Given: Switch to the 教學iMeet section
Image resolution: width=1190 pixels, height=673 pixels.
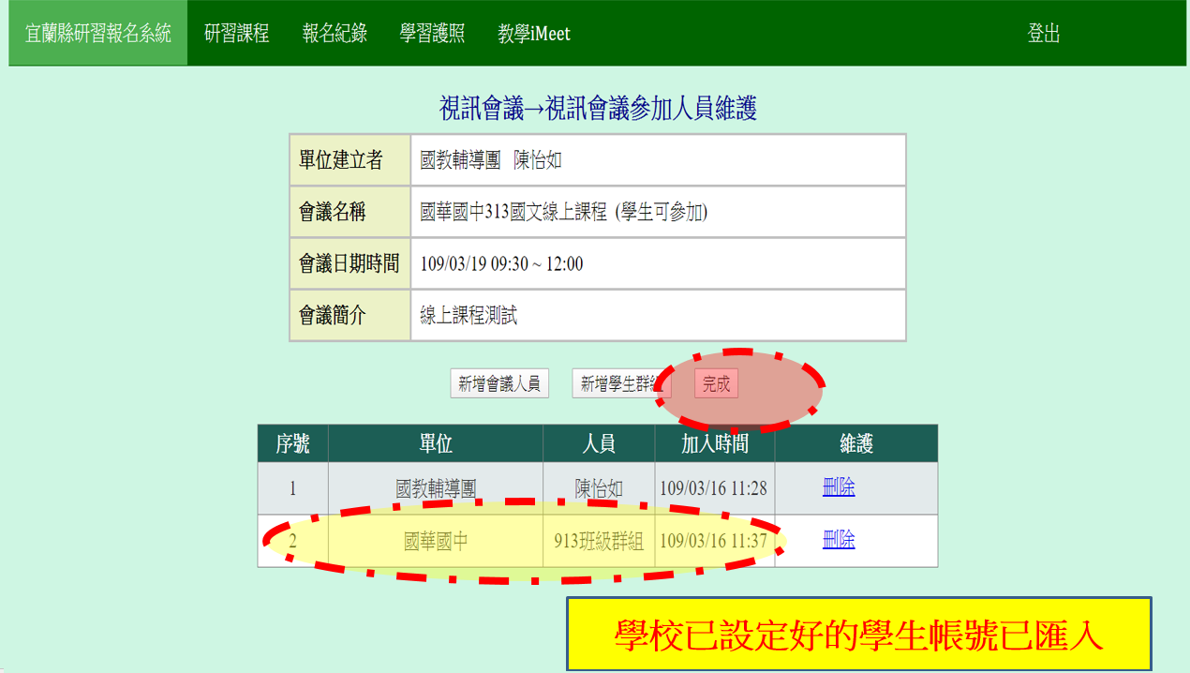Looking at the screenshot, I should (534, 34).
